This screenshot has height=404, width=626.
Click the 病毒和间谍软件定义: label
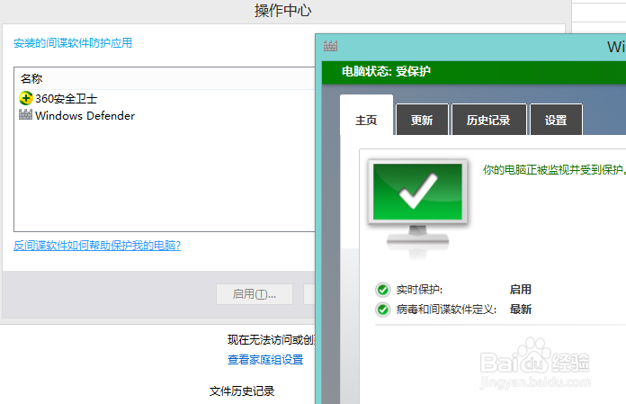(x=446, y=310)
